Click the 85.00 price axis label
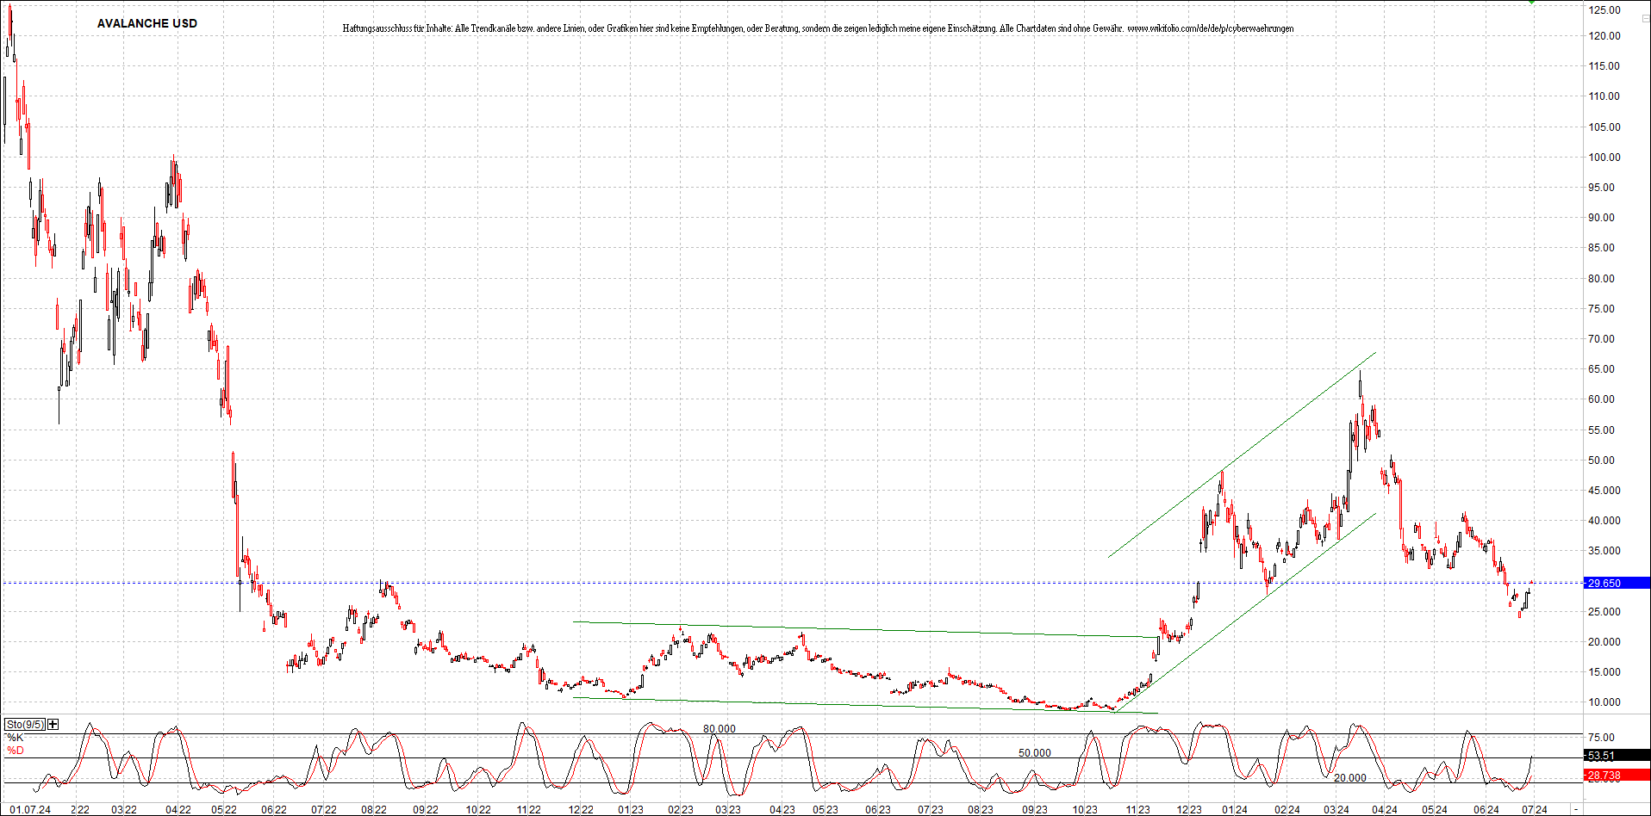This screenshot has height=816, width=1651. [1602, 248]
